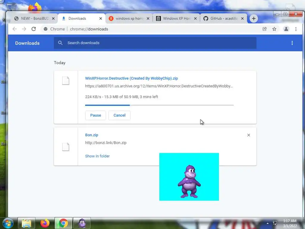Close the Windows XP Horror archive tab
Image resolution: width=305 pixels, height=229 pixels.
click(x=195, y=18)
